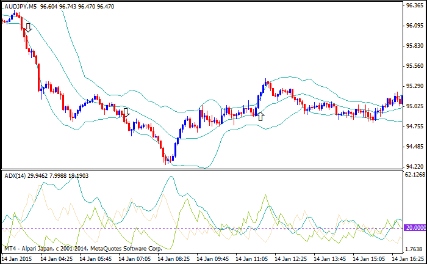Select the 14 Jan 05:45 time label
Viewport: 427px width, 264px height.
tap(95, 259)
